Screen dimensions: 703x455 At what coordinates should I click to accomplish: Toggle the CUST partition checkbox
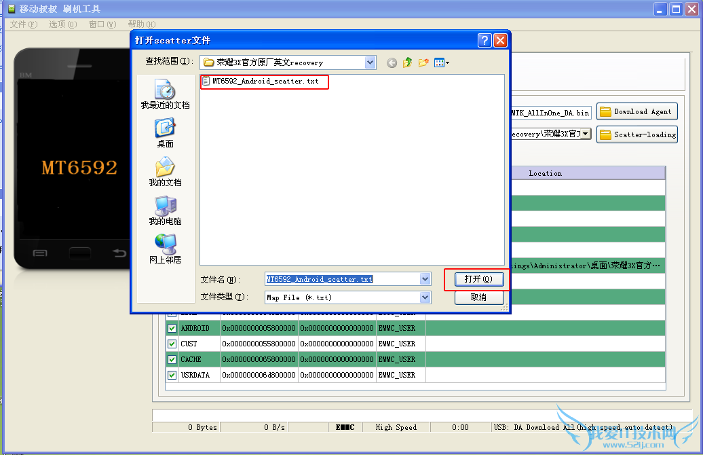(x=172, y=344)
